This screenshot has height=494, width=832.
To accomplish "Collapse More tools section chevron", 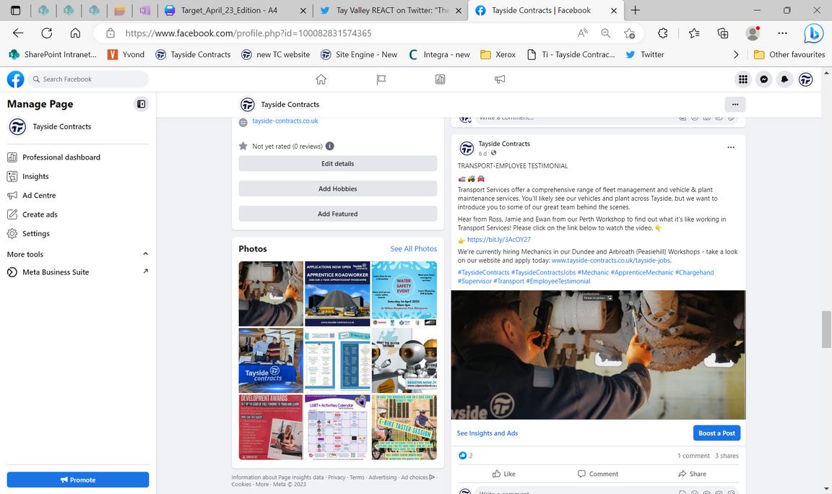I will pyautogui.click(x=145, y=253).
